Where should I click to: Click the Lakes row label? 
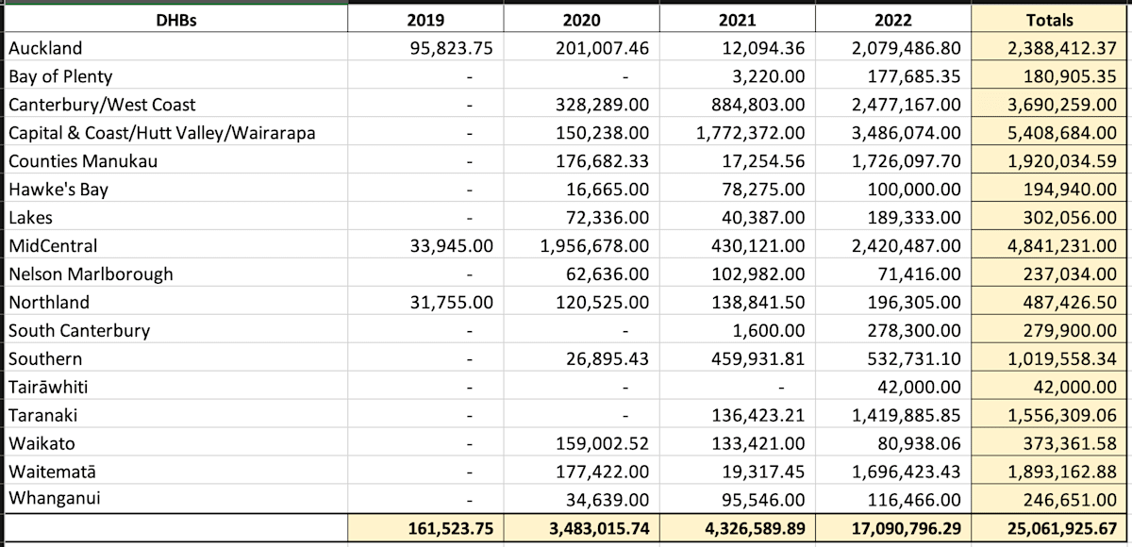tap(30, 218)
